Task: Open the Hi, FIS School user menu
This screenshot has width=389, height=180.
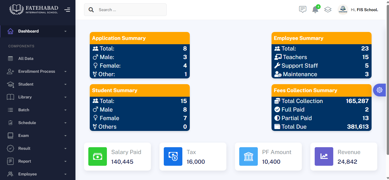Action: (364, 10)
